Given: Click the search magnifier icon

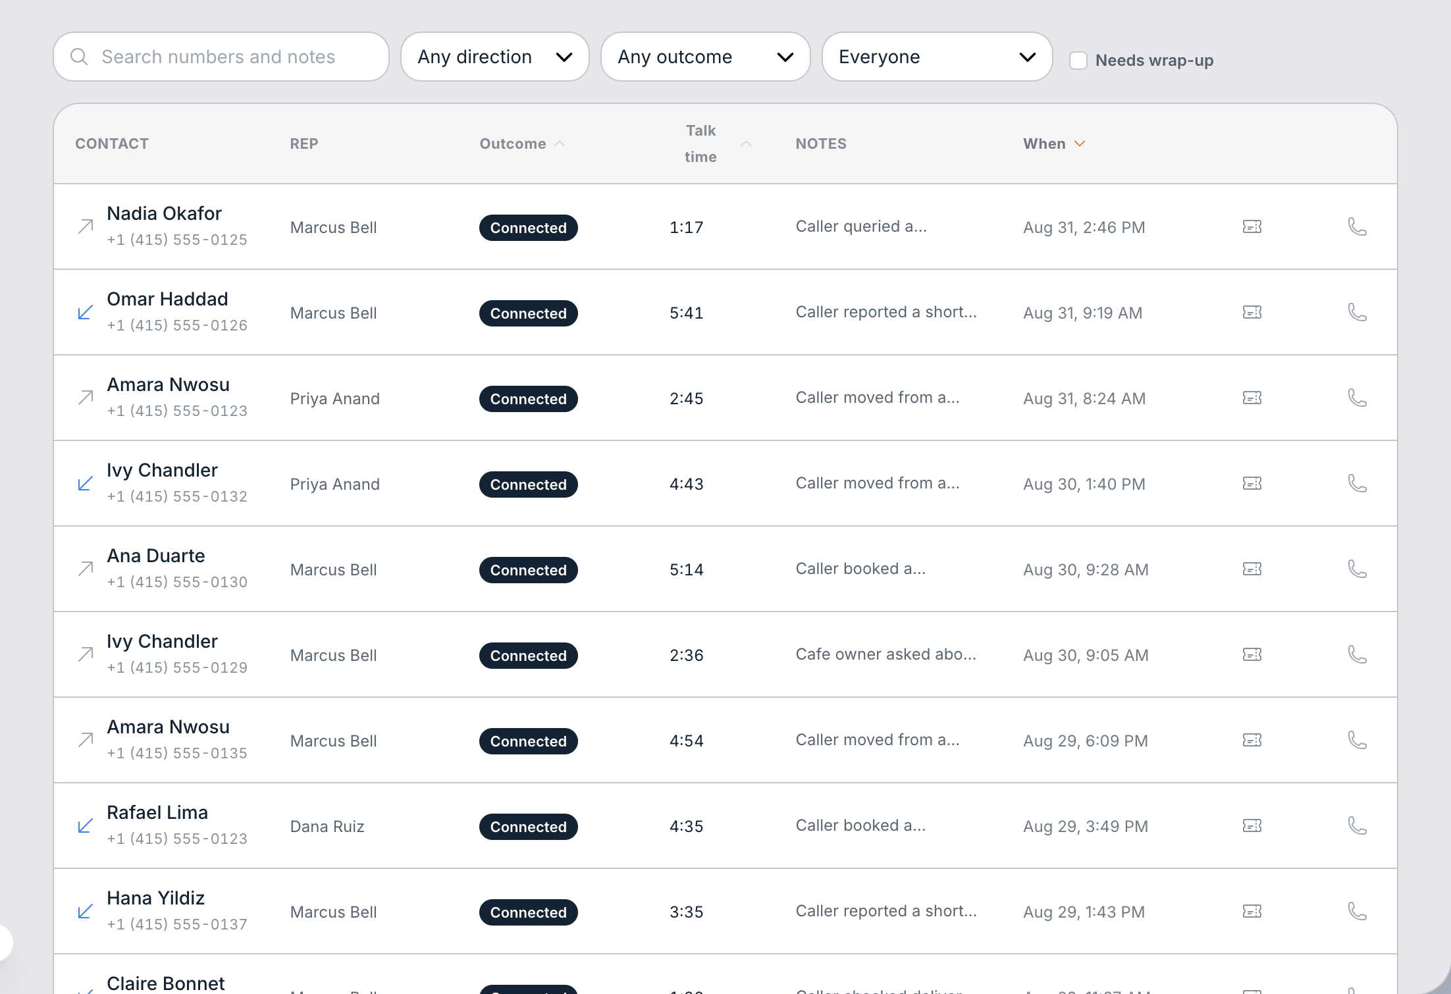Looking at the screenshot, I should tap(79, 57).
